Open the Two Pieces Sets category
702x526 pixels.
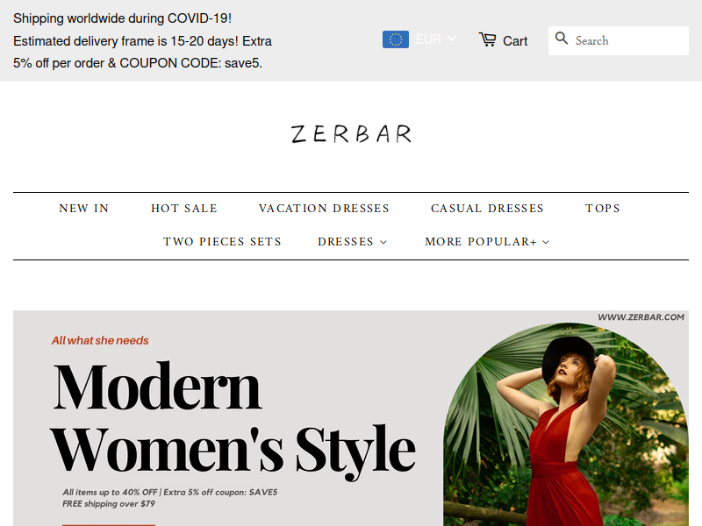click(x=222, y=242)
